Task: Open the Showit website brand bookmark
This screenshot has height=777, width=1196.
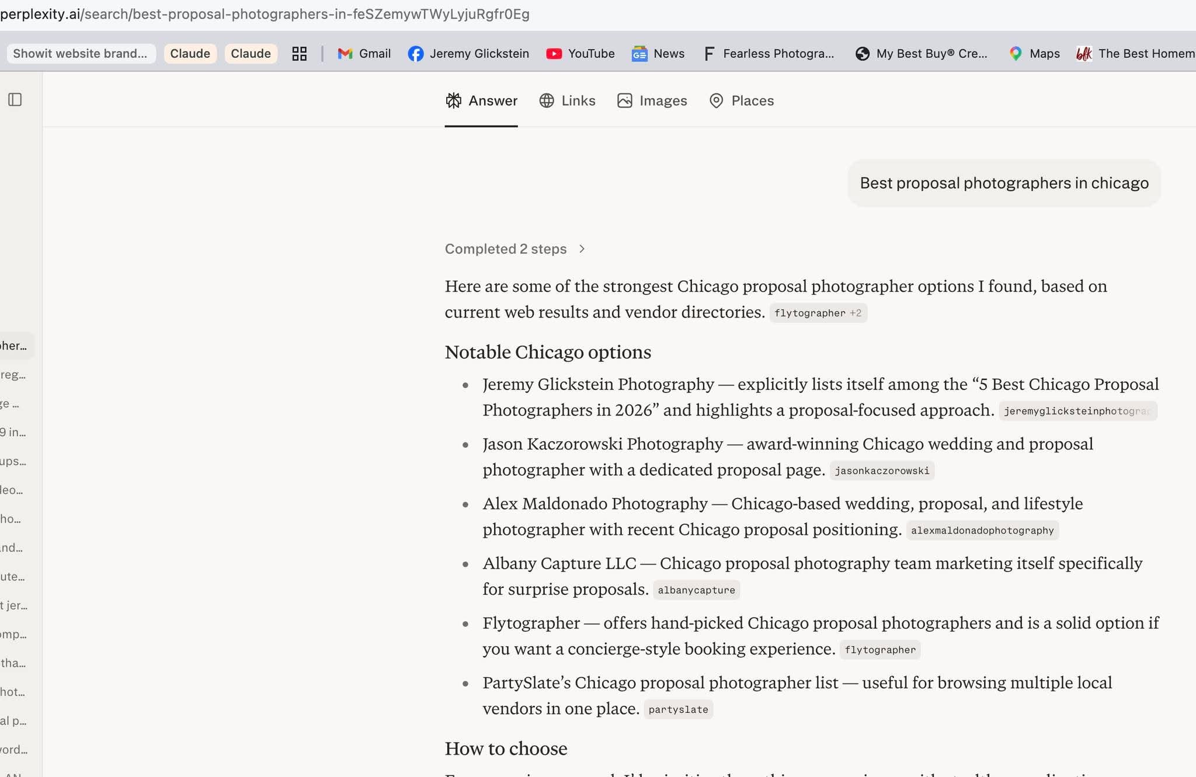Action: [x=80, y=53]
